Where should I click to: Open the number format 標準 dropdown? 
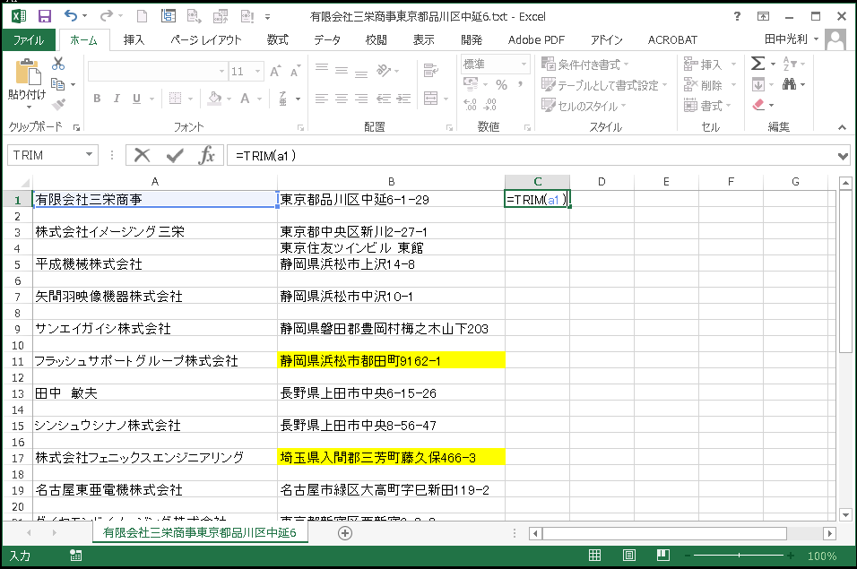coord(524,64)
